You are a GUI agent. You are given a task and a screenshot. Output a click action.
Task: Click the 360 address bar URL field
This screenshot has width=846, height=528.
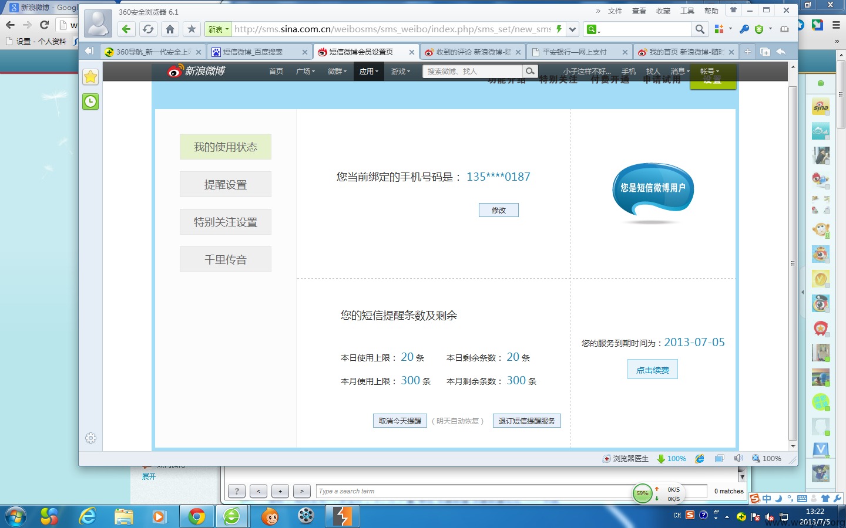(392, 29)
